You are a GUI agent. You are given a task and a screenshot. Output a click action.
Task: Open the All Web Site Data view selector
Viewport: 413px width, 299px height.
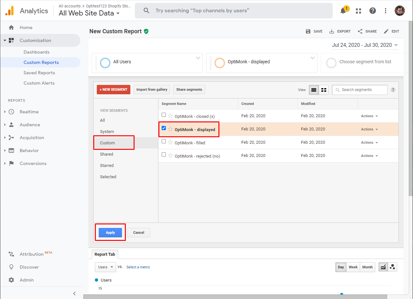click(x=89, y=13)
